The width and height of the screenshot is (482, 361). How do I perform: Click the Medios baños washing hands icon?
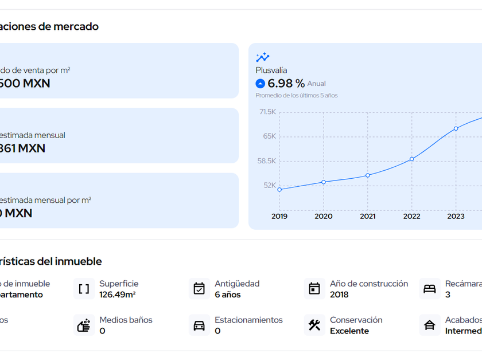tap(84, 325)
